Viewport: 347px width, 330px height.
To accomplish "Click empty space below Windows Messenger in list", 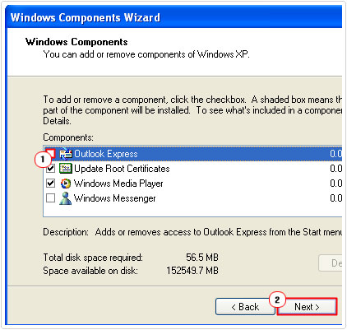I will click(x=192, y=211).
